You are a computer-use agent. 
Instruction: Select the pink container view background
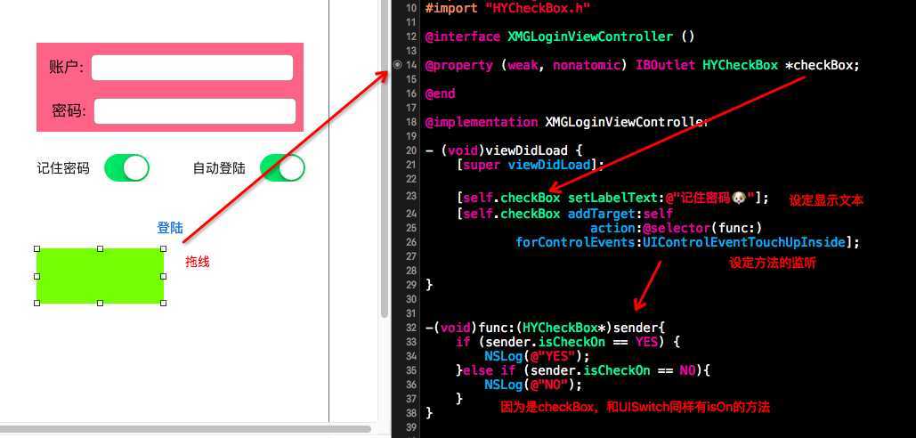pos(169,87)
